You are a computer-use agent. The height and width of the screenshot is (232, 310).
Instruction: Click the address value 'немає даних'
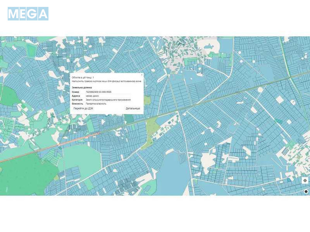click(x=92, y=96)
